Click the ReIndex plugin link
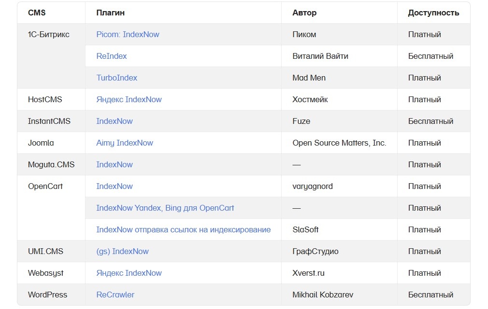 click(112, 56)
